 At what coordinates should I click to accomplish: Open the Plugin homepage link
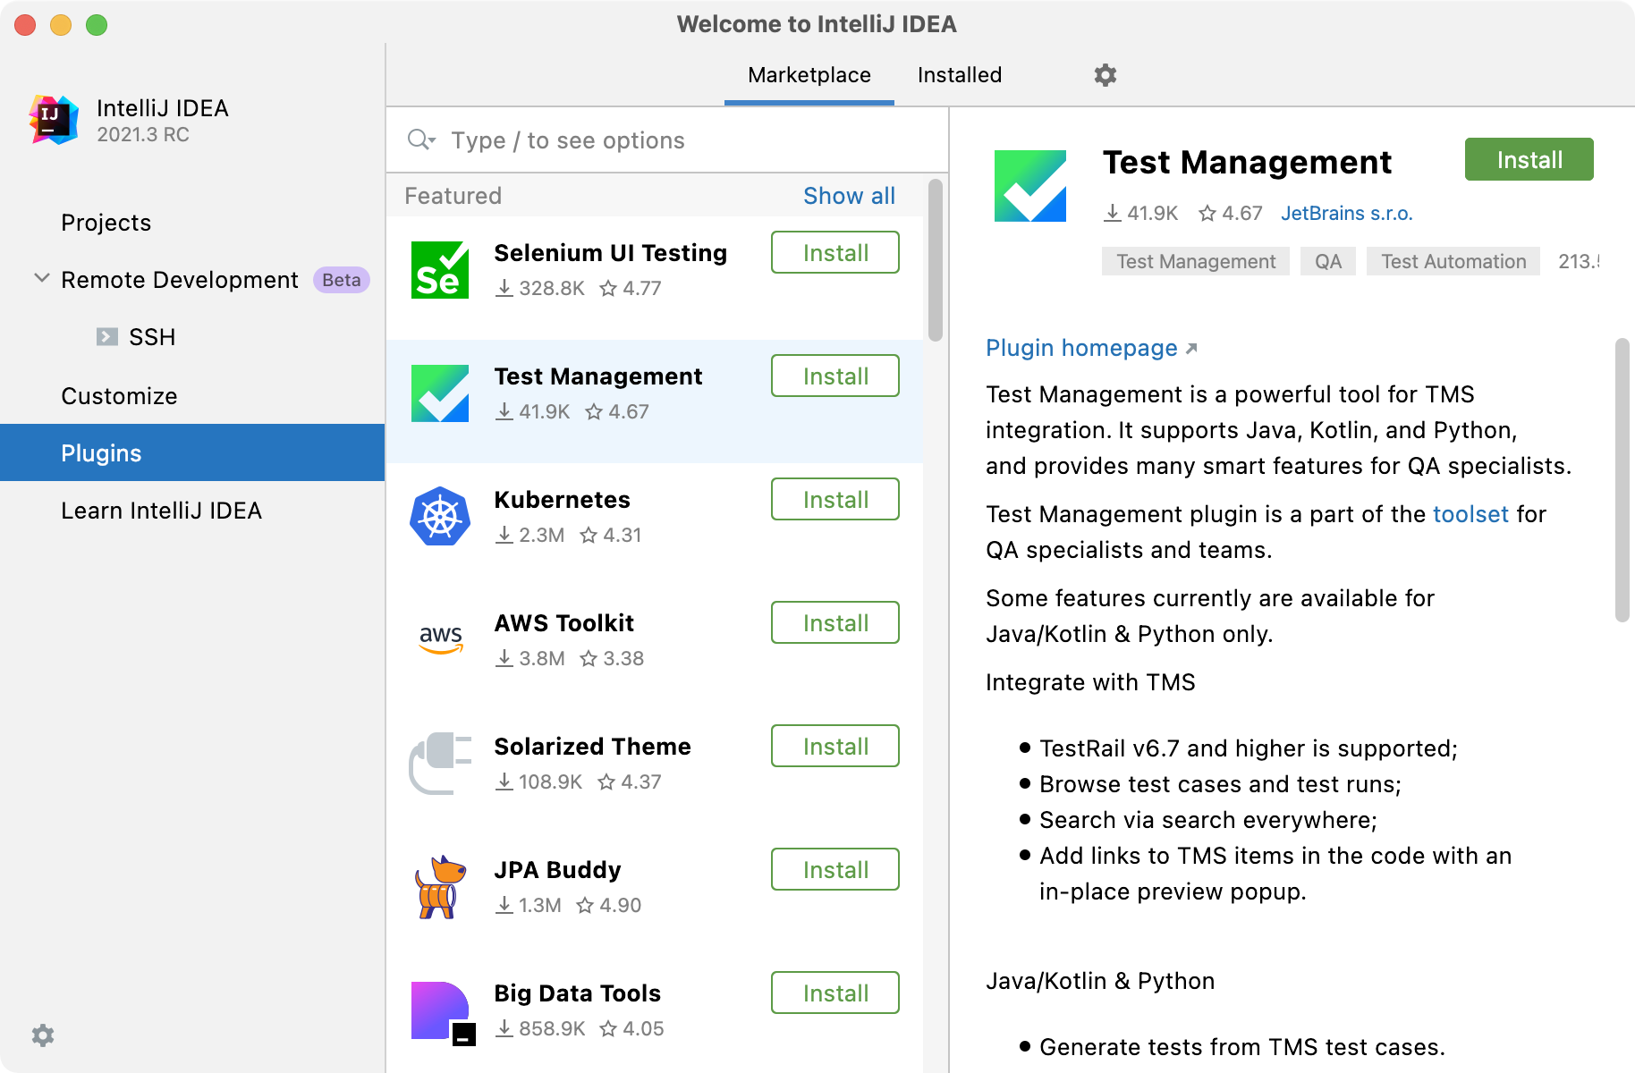[x=1091, y=348]
